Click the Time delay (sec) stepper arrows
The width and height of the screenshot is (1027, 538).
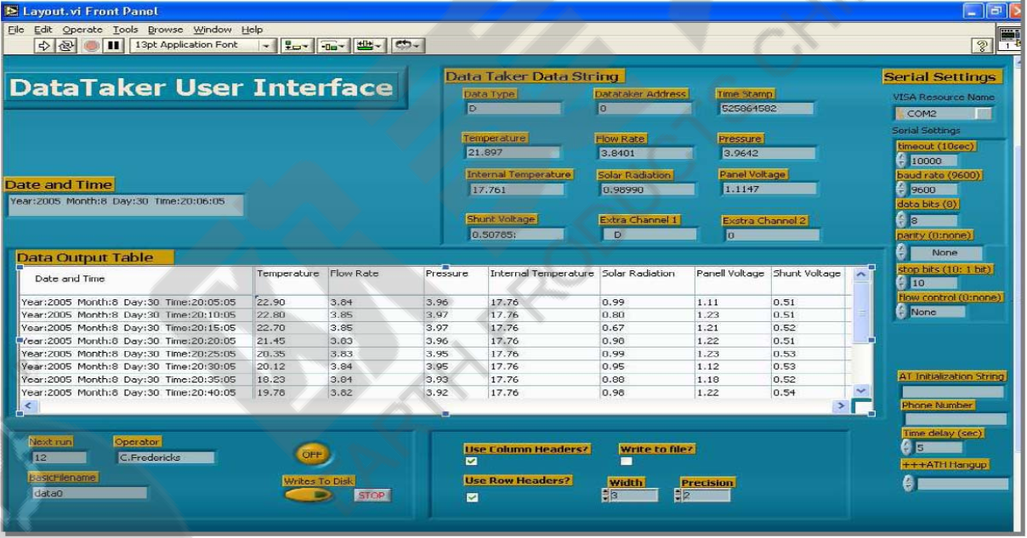point(908,447)
